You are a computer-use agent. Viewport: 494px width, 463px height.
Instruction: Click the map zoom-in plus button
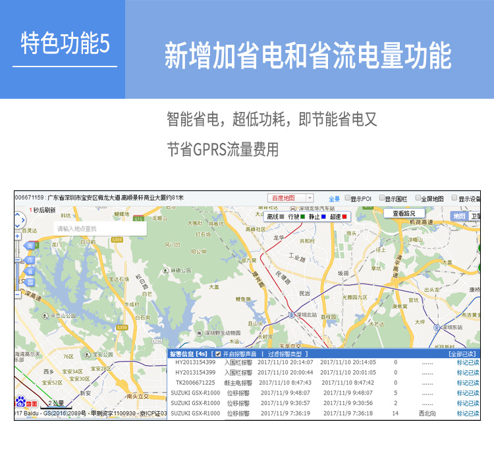click(18, 234)
